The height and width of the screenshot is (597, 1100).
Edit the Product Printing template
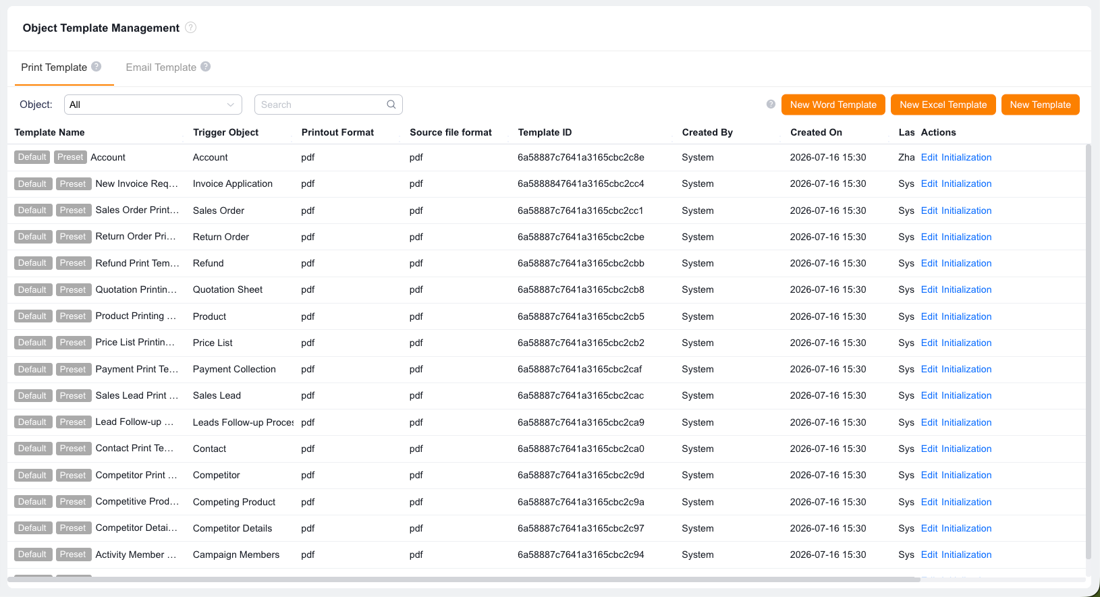929,316
